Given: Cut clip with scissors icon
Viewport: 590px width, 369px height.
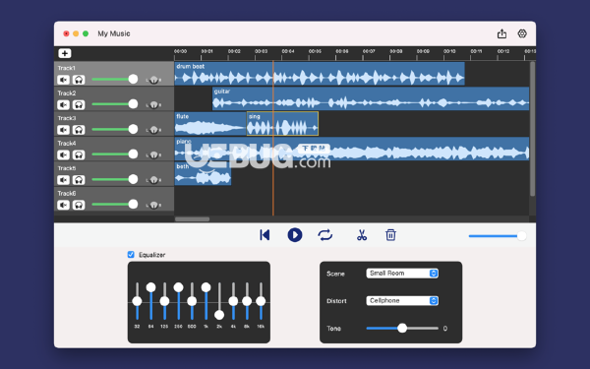Looking at the screenshot, I should (362, 235).
